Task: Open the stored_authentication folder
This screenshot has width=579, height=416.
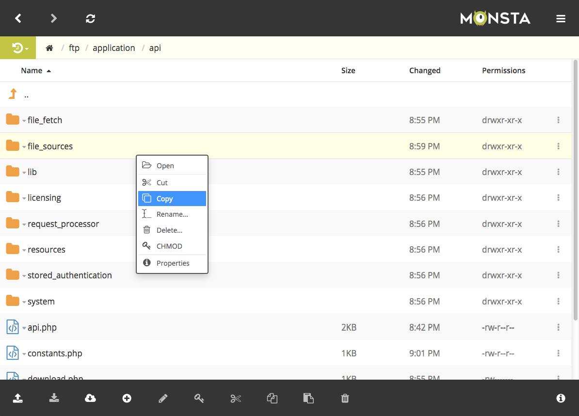Action: pyautogui.click(x=70, y=275)
